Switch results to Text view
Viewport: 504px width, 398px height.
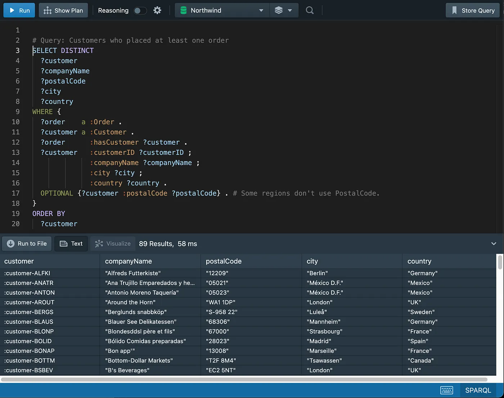(71, 244)
